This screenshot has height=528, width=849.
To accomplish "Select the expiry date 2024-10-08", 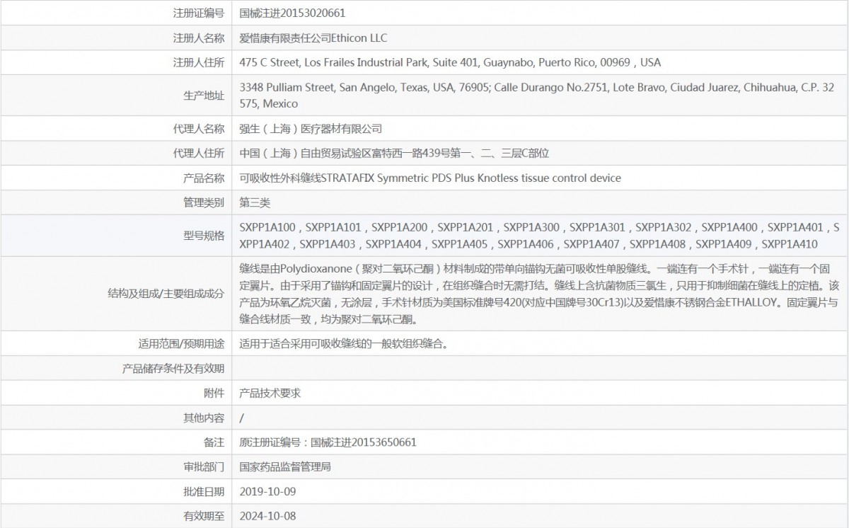I will click(x=268, y=516).
